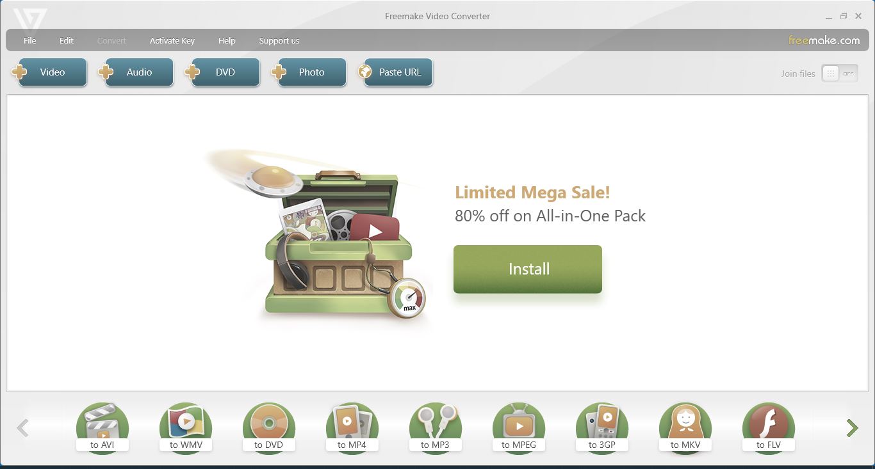The height and width of the screenshot is (469, 875).
Task: Show previous formats with left arrow
Action: pyautogui.click(x=22, y=428)
